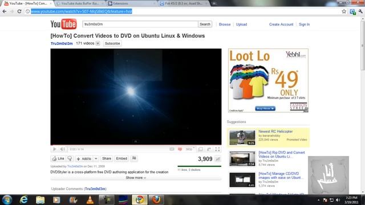Like the video with thumbs up
The width and height of the screenshot is (365, 205).
[58, 158]
